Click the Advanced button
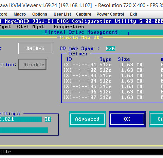 point(88,119)
